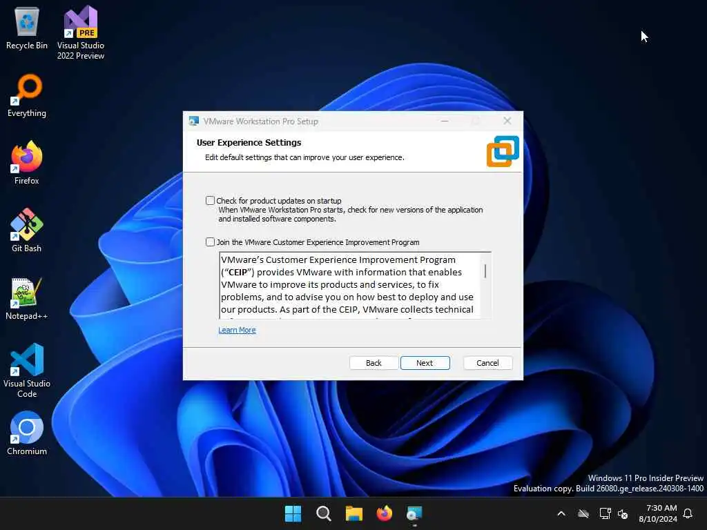Open the clock showing 7:30 AM

[x=658, y=513]
